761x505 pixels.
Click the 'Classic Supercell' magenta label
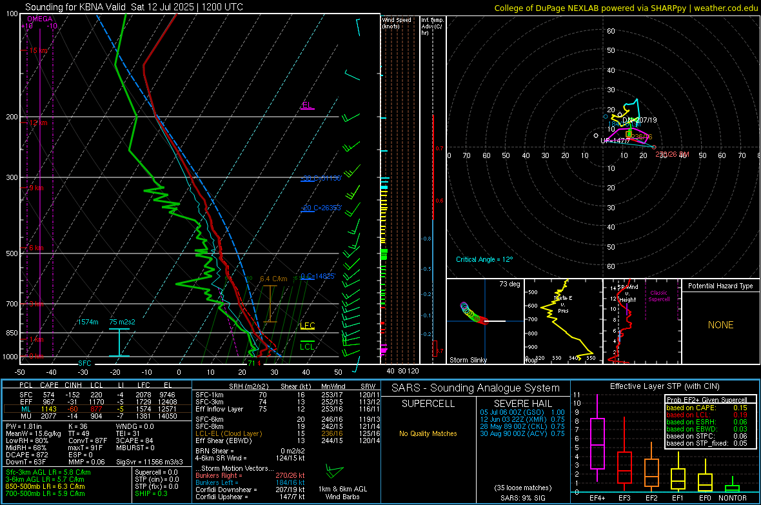click(659, 296)
